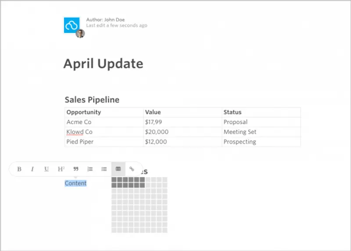The width and height of the screenshot is (351, 251).
Task: Add a hyperlink with the link icon
Action: pos(132,169)
